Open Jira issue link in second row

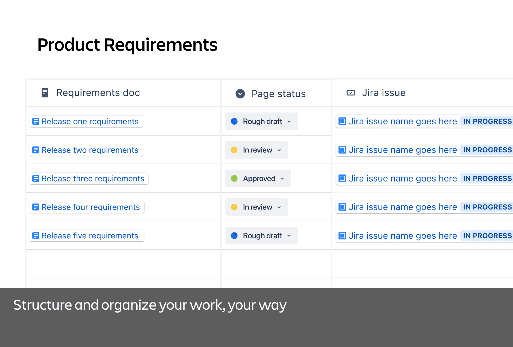coord(403,150)
